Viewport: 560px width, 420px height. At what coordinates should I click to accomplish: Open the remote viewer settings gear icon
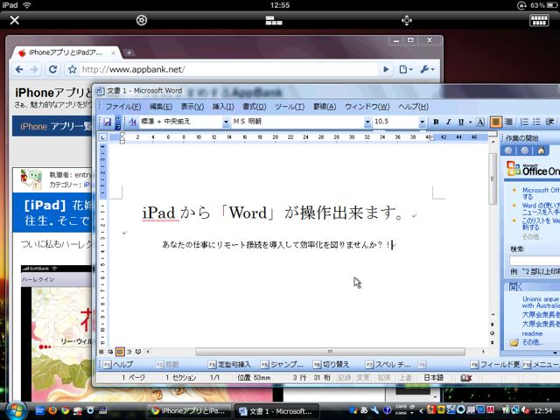click(x=142, y=20)
